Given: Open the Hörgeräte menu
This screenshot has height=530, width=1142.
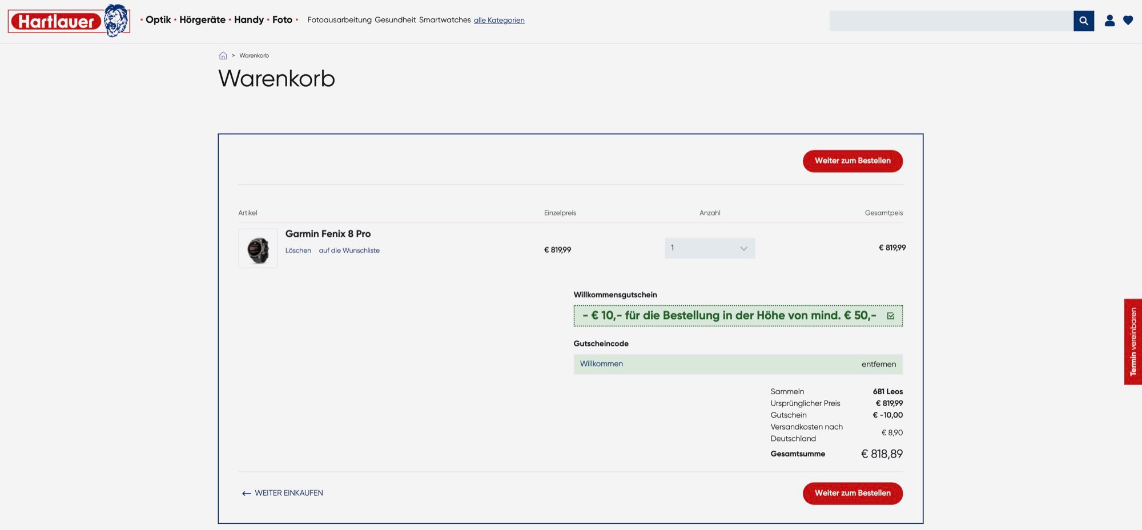Looking at the screenshot, I should pyautogui.click(x=203, y=20).
